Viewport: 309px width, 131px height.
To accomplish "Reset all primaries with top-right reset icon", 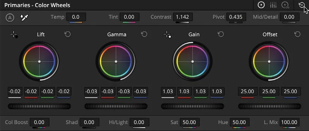I will pyautogui.click(x=302, y=5).
